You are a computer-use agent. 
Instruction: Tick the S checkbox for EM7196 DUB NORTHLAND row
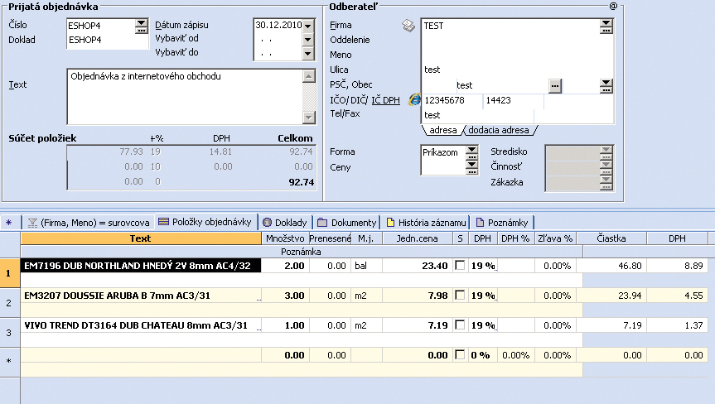click(460, 265)
